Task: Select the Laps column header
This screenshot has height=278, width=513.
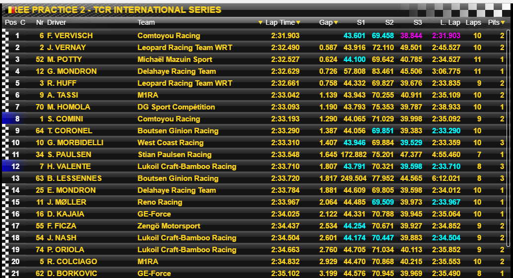Action: pyautogui.click(x=473, y=22)
